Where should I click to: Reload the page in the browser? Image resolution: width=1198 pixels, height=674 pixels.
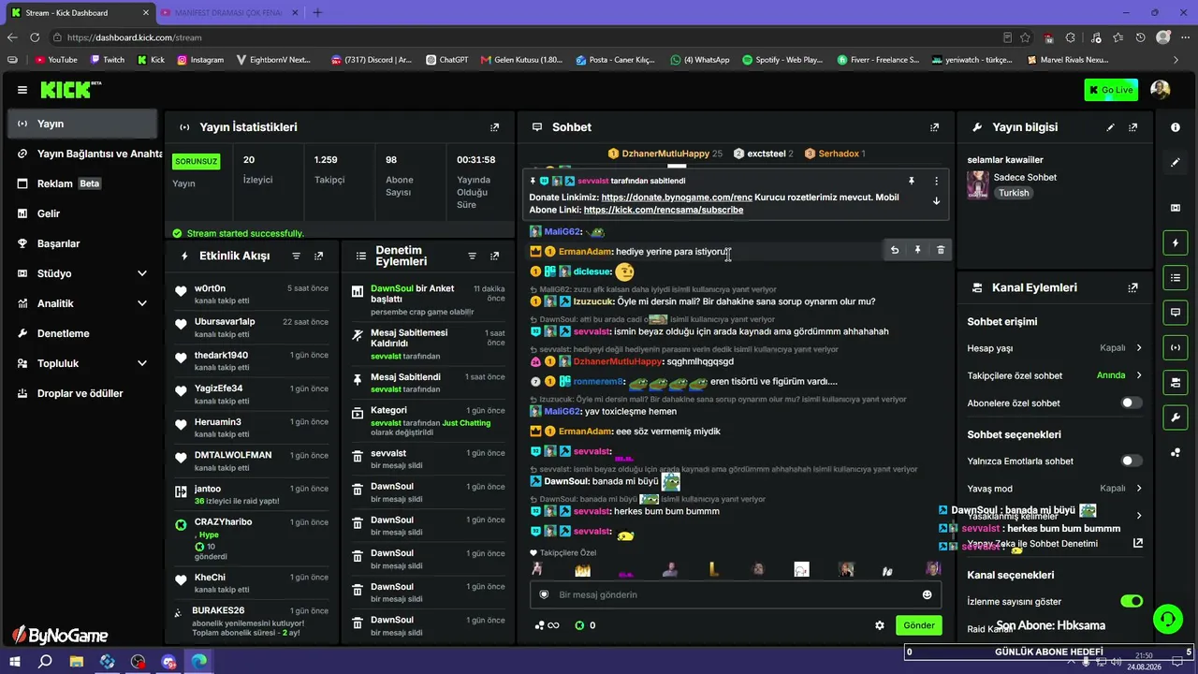coord(35,37)
